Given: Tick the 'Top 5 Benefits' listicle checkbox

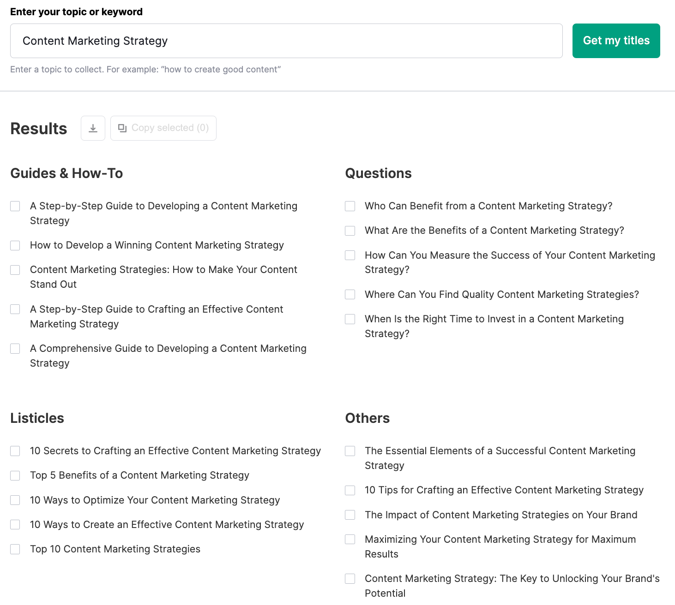Looking at the screenshot, I should (x=15, y=475).
